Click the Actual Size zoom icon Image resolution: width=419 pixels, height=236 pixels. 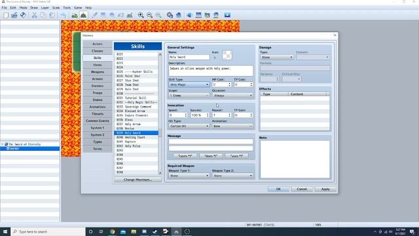pyautogui.click(x=158, y=15)
